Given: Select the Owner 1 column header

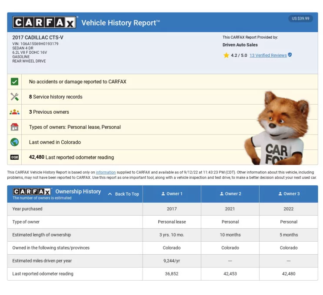Looking at the screenshot, I should click(x=172, y=194).
